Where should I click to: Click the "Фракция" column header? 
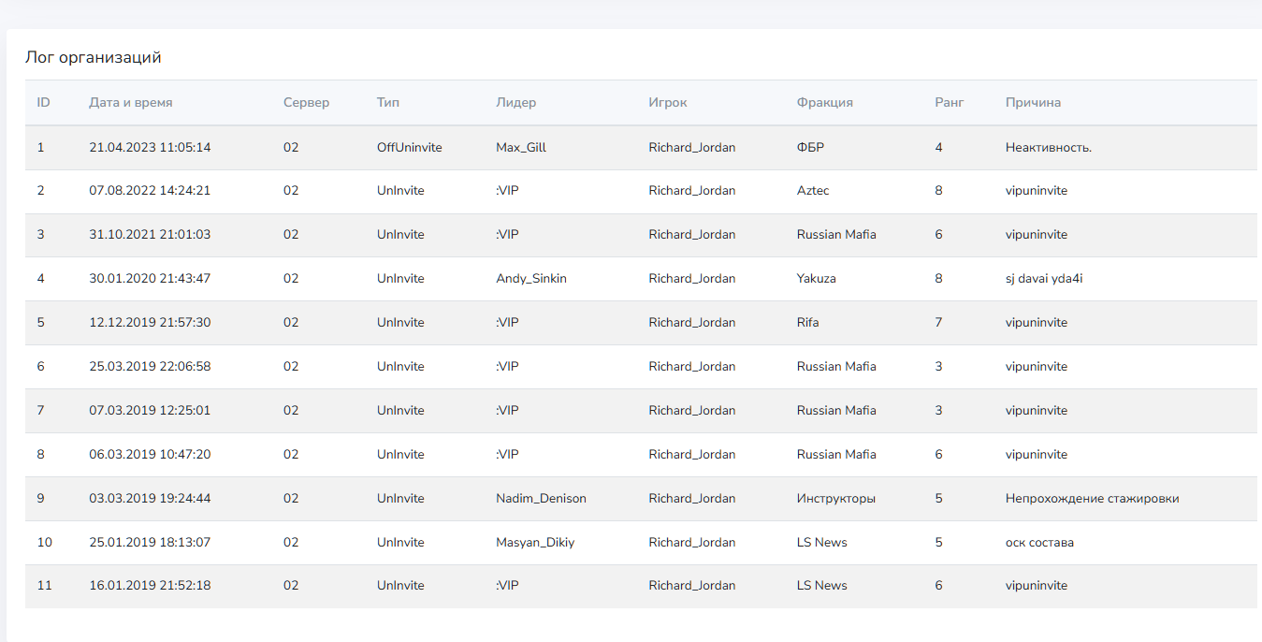click(x=824, y=103)
